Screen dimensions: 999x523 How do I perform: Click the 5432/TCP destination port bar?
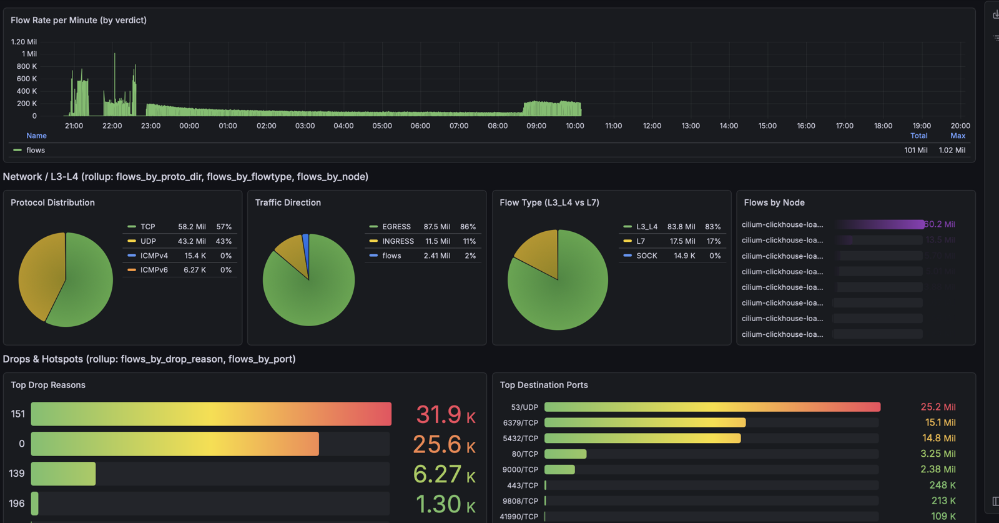(x=642, y=438)
